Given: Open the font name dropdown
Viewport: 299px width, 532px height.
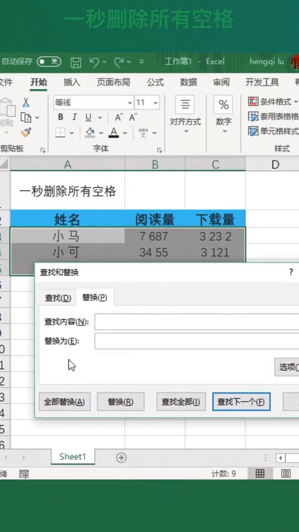Looking at the screenshot, I should (x=130, y=103).
